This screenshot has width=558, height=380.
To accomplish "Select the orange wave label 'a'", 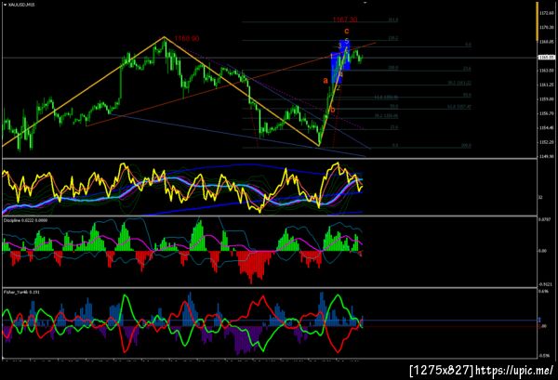I will pos(325,81).
